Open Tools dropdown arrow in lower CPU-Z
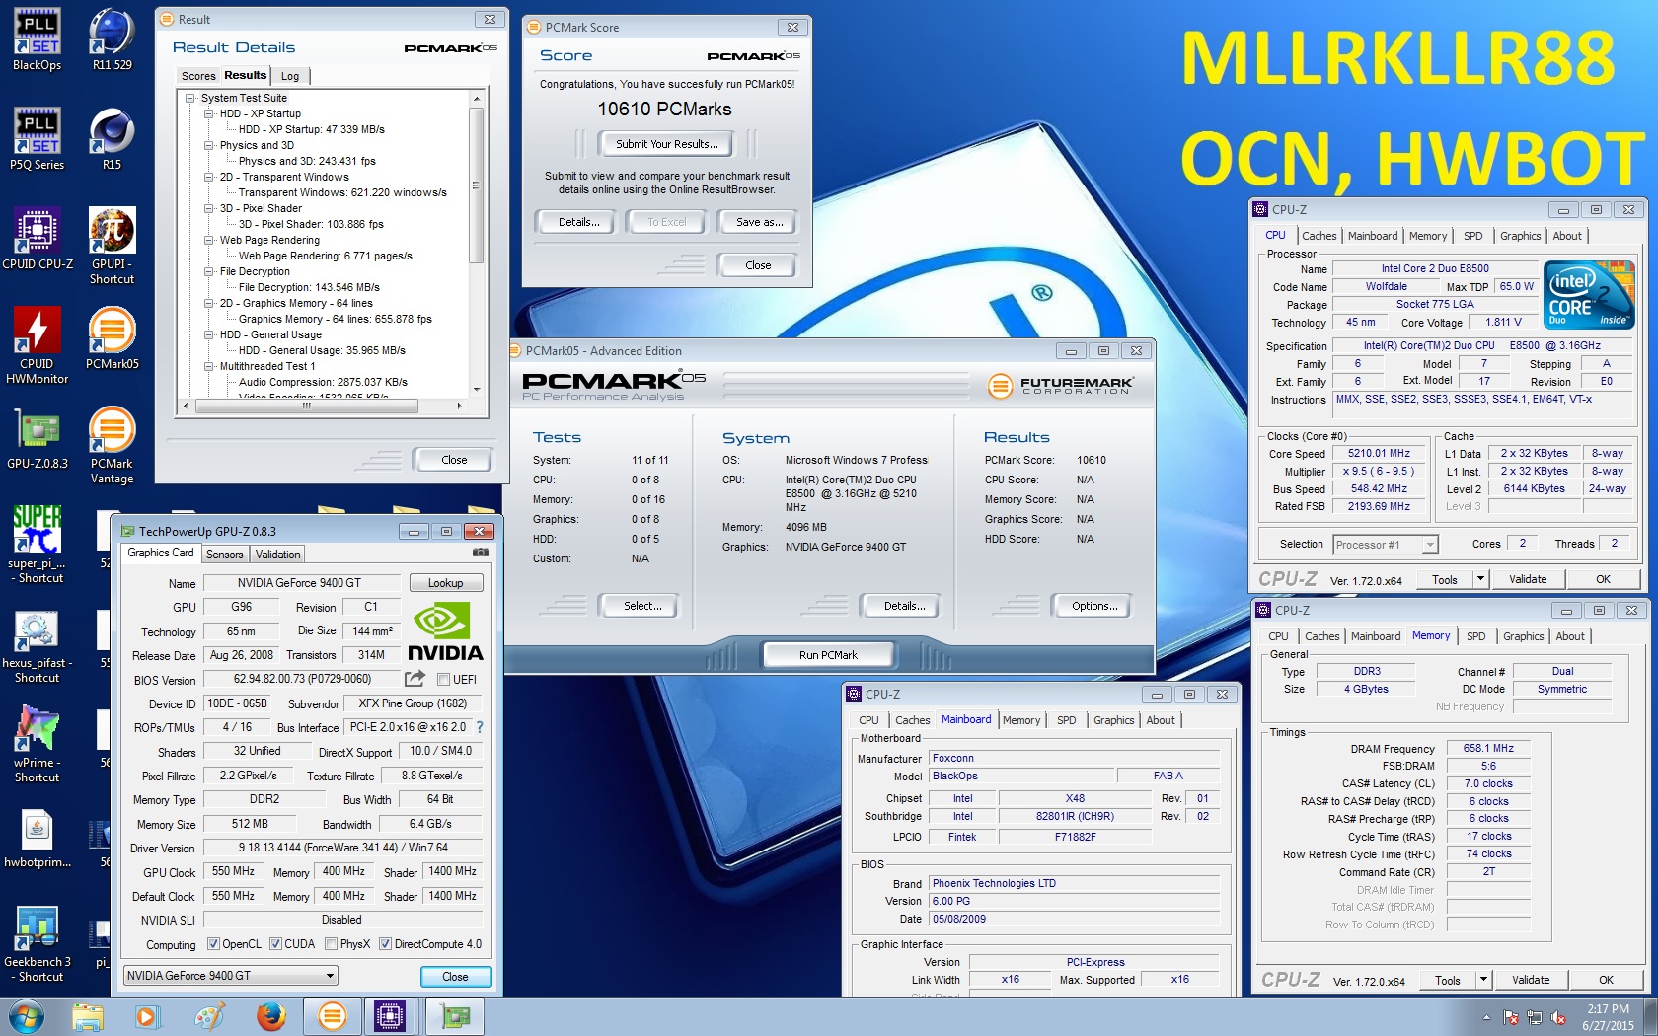Viewport: 1658px width, 1036px height. click(1483, 980)
